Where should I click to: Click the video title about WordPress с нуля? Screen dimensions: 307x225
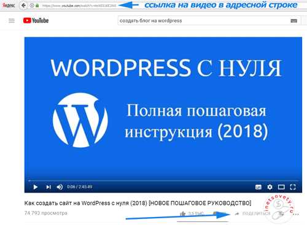(x=138, y=203)
